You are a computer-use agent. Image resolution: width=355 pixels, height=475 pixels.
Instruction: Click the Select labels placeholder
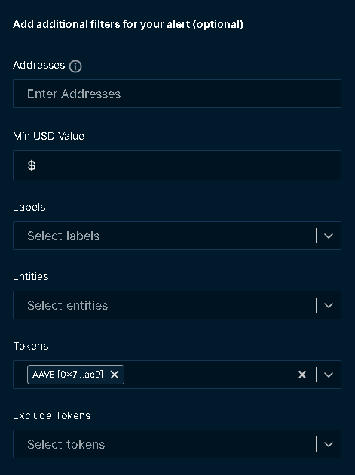tap(63, 236)
